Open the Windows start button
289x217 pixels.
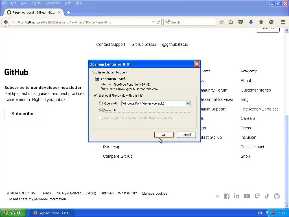pos(14,213)
